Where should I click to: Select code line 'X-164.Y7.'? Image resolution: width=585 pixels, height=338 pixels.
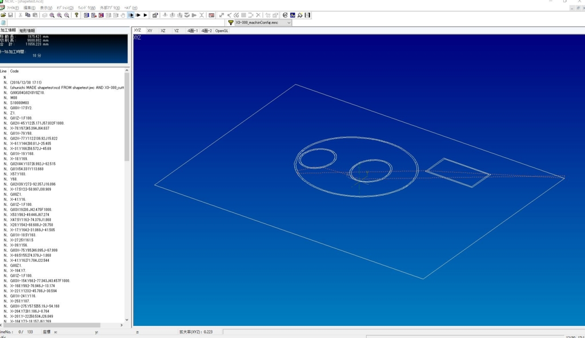pos(18,271)
